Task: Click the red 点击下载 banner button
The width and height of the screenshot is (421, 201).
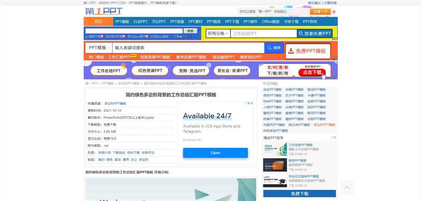Action: tap(312, 72)
